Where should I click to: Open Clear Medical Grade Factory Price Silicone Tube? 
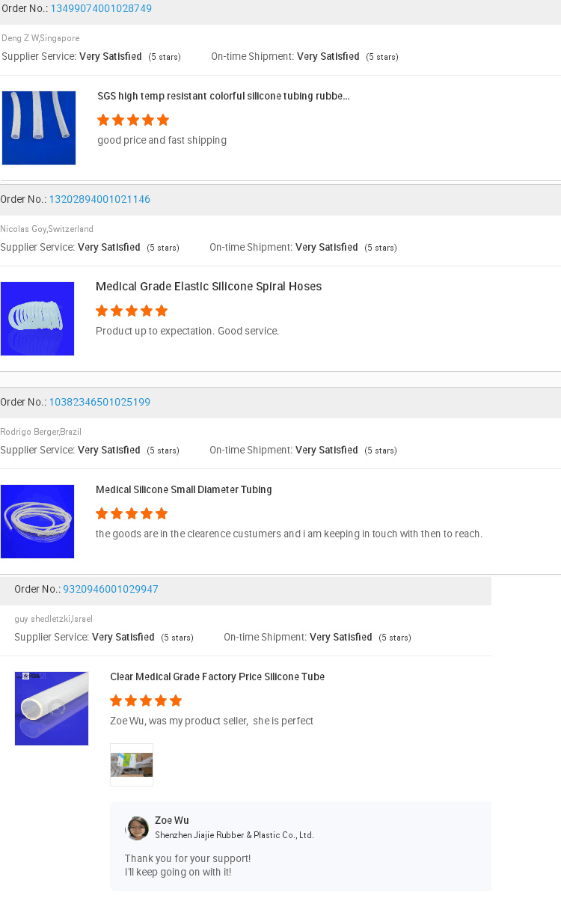[217, 677]
